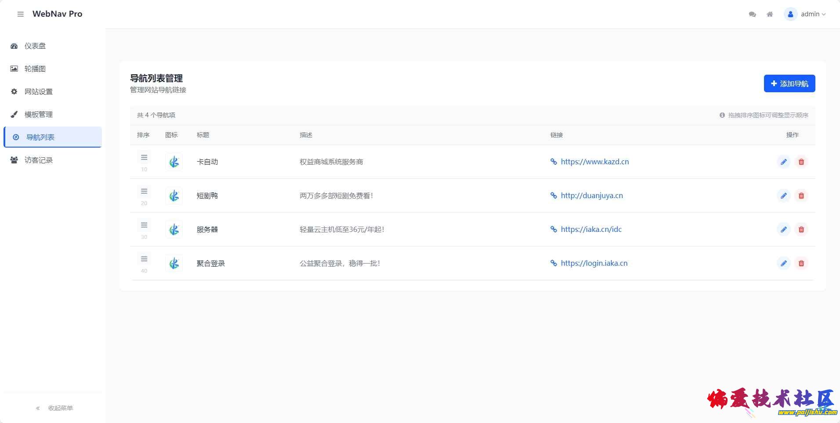This screenshot has width=840, height=423.
Task: Click the edit pencil for 卡自动 row
Action: (x=783, y=162)
